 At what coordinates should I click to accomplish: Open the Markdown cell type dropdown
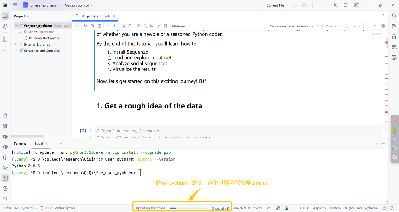click(x=181, y=26)
